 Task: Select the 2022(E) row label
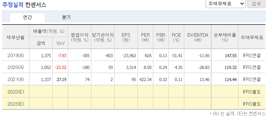(x=15, y=92)
